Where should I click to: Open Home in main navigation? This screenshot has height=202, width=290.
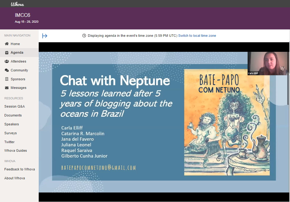tap(19, 44)
